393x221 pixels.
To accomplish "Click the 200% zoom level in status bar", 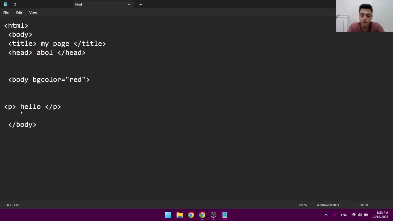I will click(303, 205).
